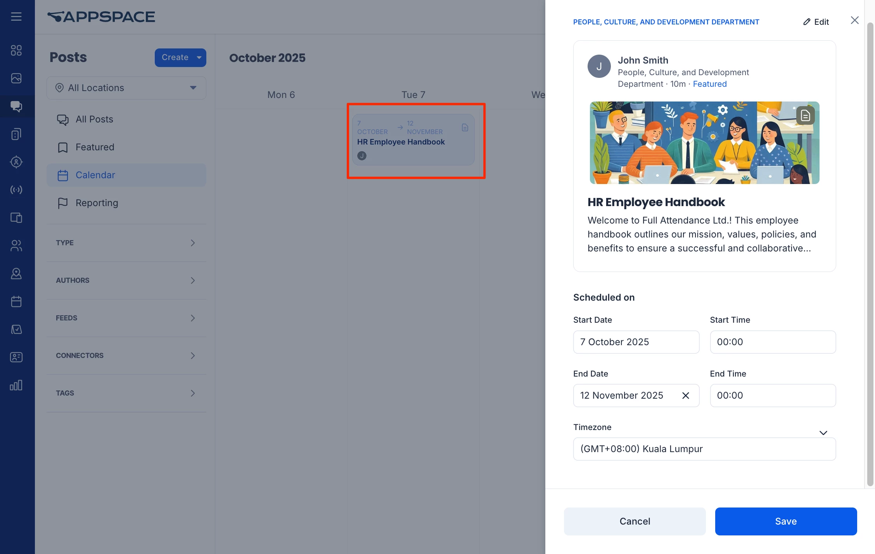Click the Start Time input field

coord(772,342)
